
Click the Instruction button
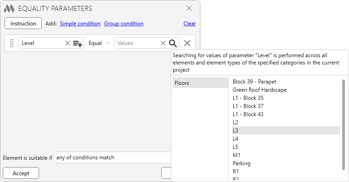coord(23,24)
